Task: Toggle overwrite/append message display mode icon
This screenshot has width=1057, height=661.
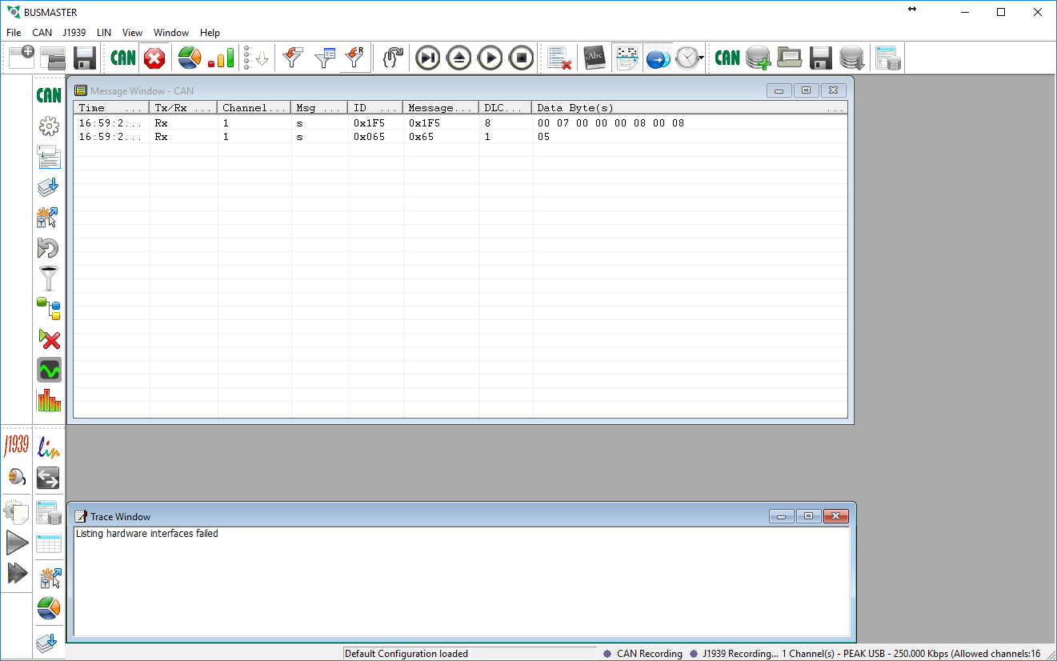Action: click(x=627, y=58)
